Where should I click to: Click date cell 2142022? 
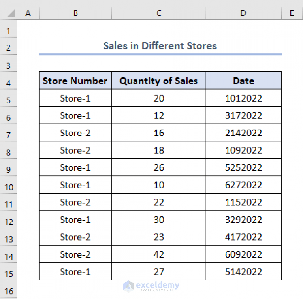[243, 133]
